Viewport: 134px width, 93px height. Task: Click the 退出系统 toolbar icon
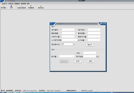(x=41, y=7)
